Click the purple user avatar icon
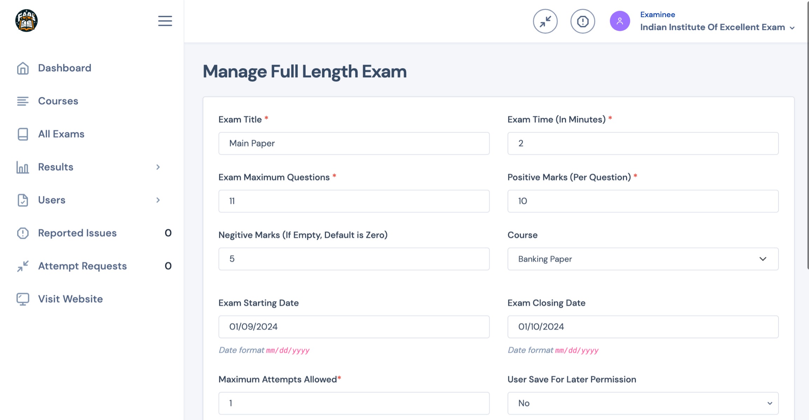The width and height of the screenshot is (809, 420). pos(620,21)
